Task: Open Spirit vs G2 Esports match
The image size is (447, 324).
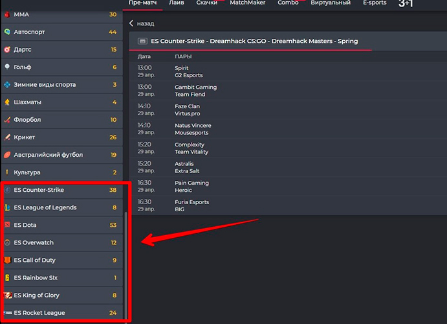Action: [288, 71]
